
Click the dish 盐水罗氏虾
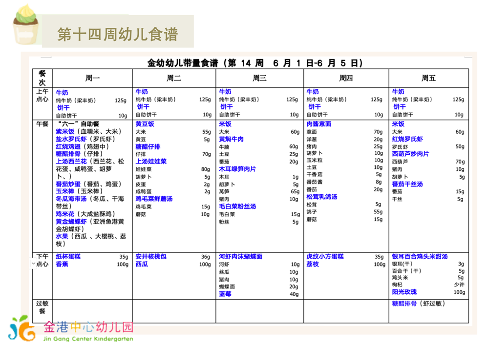pyautogui.click(x=71, y=139)
